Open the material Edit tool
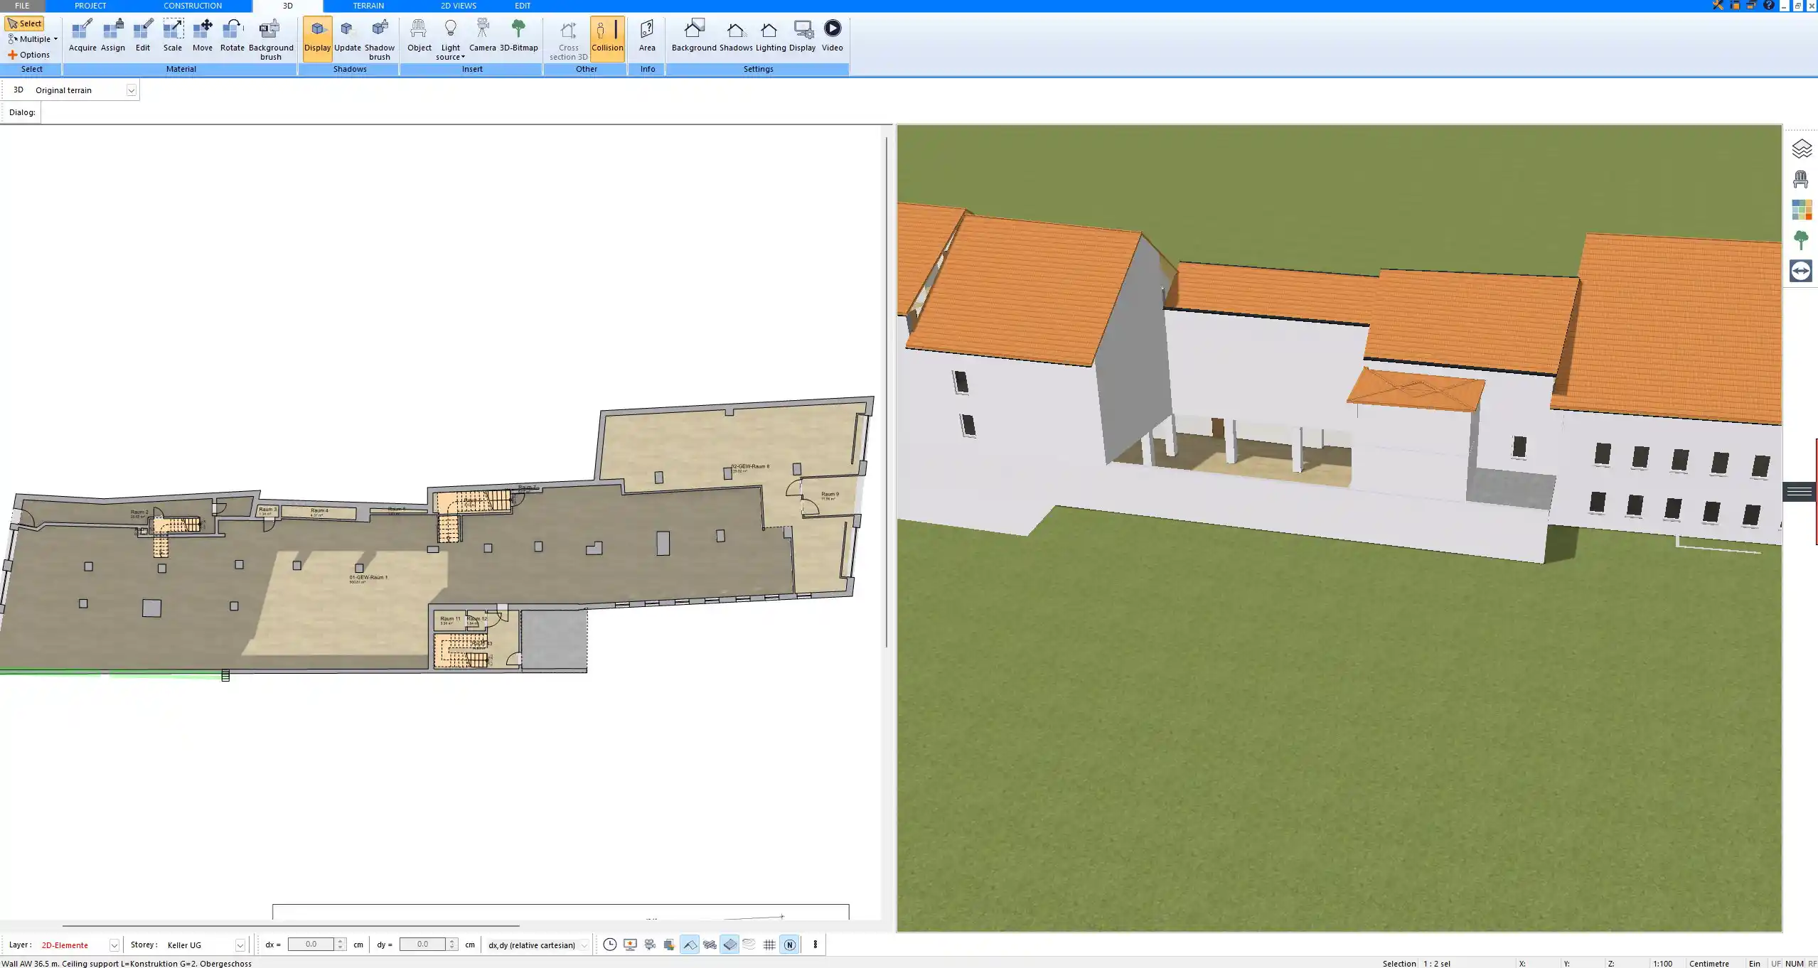The width and height of the screenshot is (1818, 968). [x=143, y=36]
